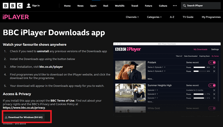Open the Channels dropdown menu

tap(132, 17)
